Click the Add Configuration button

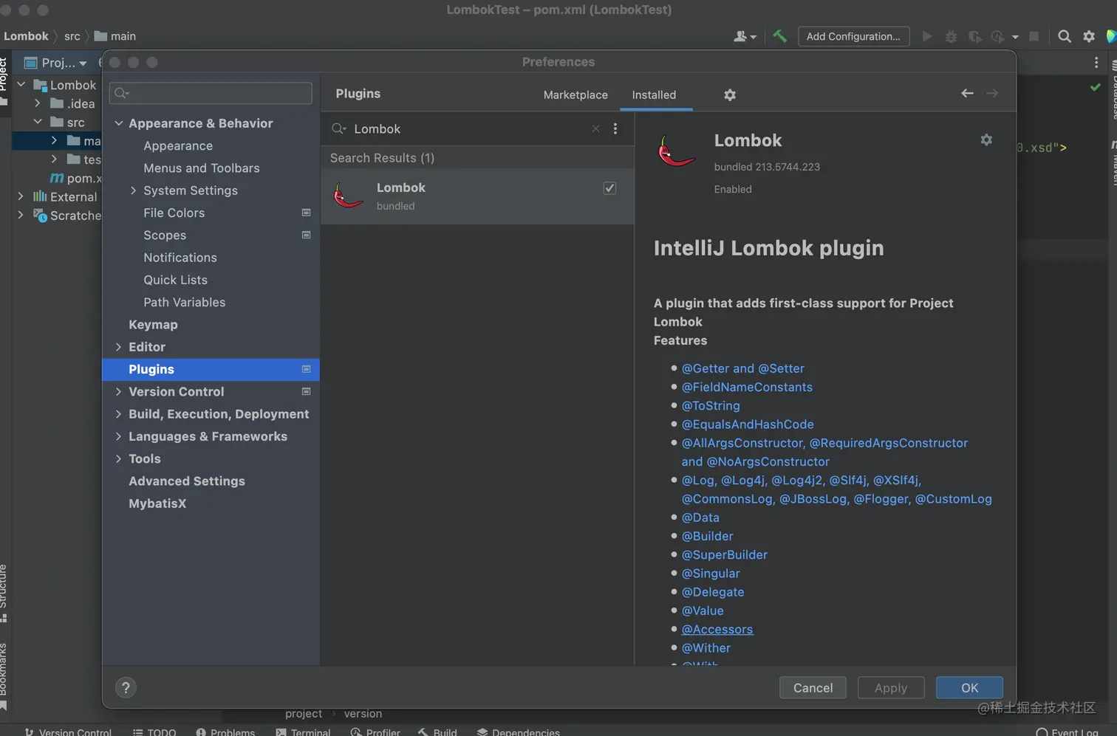point(853,36)
